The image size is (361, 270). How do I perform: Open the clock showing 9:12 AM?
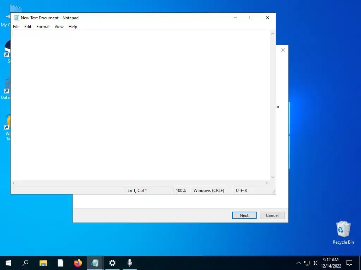coord(331,263)
